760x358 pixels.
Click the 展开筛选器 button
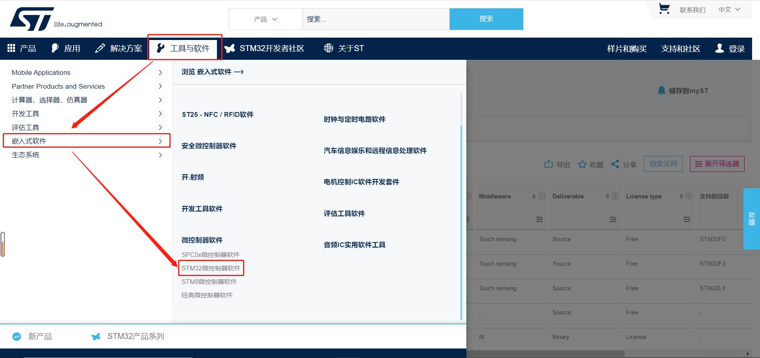click(x=717, y=164)
